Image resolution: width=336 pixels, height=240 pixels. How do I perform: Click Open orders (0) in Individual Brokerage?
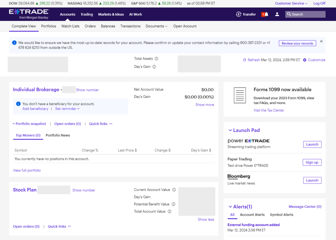(68, 124)
